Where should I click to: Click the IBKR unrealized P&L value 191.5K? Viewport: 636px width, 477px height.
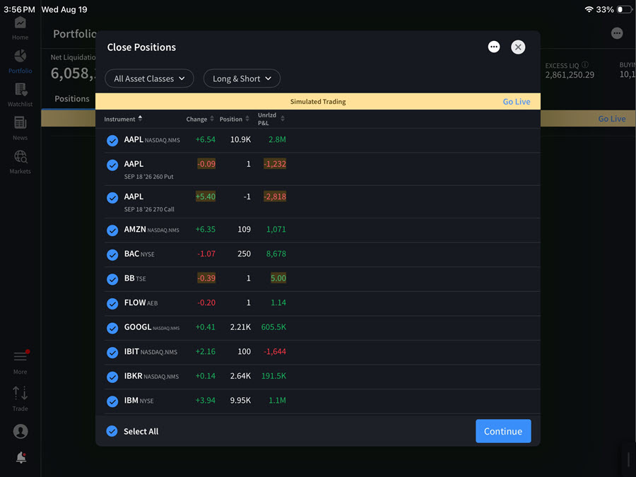[x=273, y=376]
